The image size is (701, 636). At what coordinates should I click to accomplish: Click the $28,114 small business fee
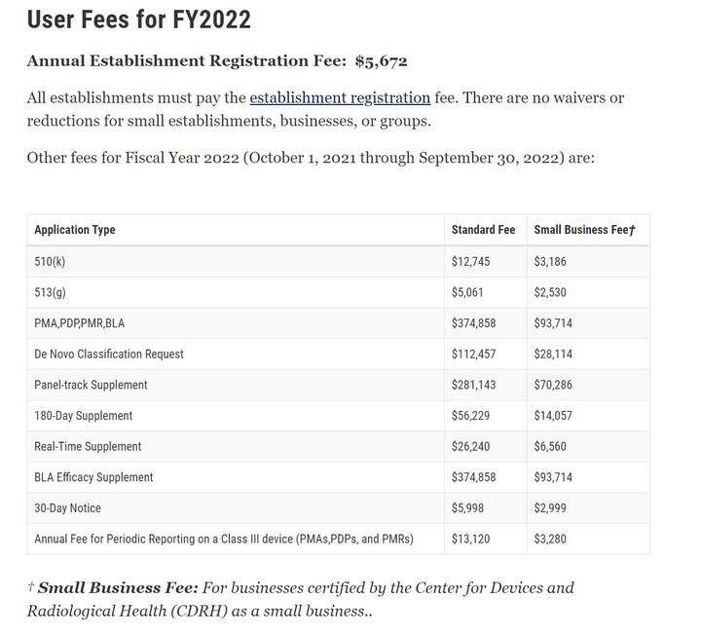(x=553, y=354)
